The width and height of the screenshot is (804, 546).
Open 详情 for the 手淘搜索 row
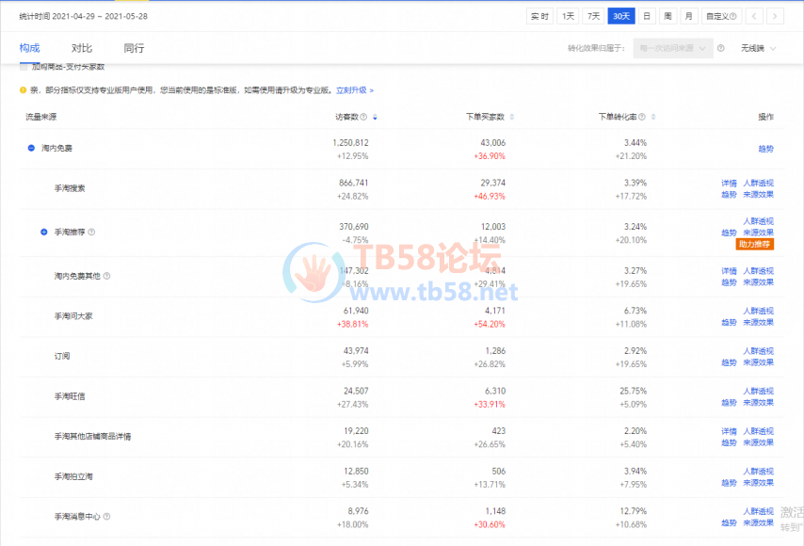click(729, 183)
